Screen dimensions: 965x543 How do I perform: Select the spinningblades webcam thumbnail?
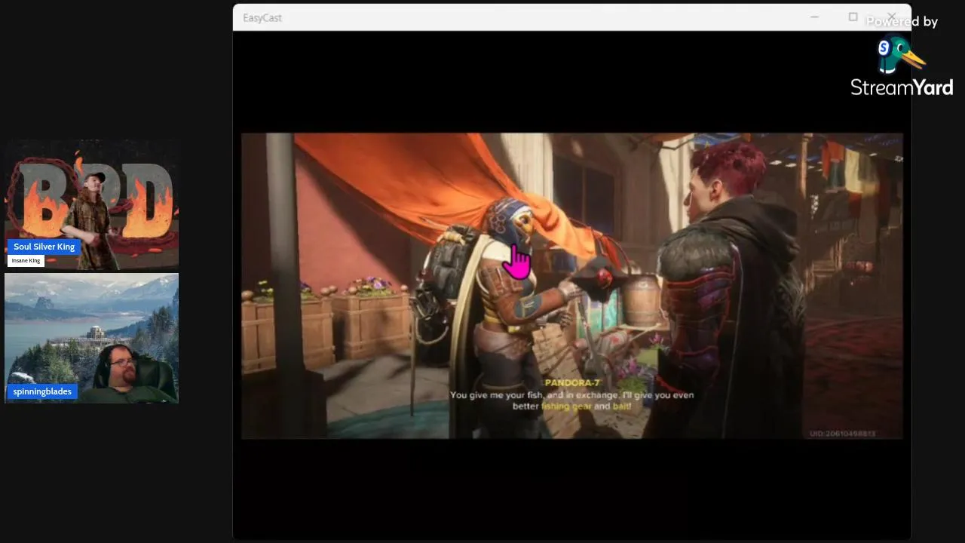(x=91, y=338)
